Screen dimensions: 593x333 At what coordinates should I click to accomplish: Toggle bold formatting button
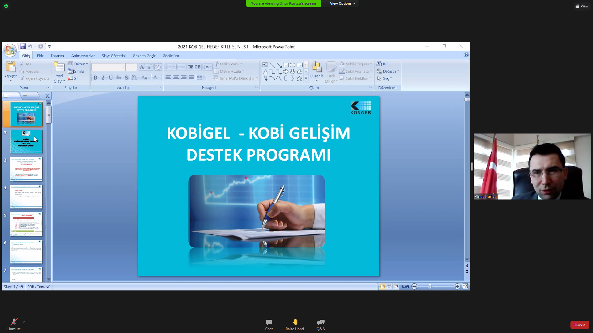click(95, 78)
